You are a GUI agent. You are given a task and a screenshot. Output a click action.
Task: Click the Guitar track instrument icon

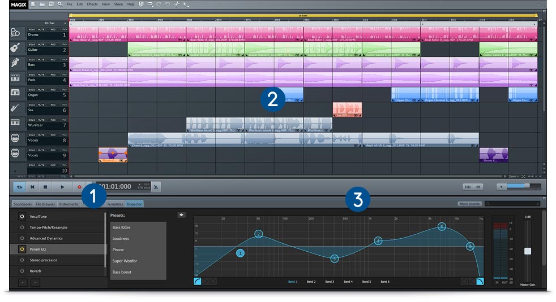(15, 48)
